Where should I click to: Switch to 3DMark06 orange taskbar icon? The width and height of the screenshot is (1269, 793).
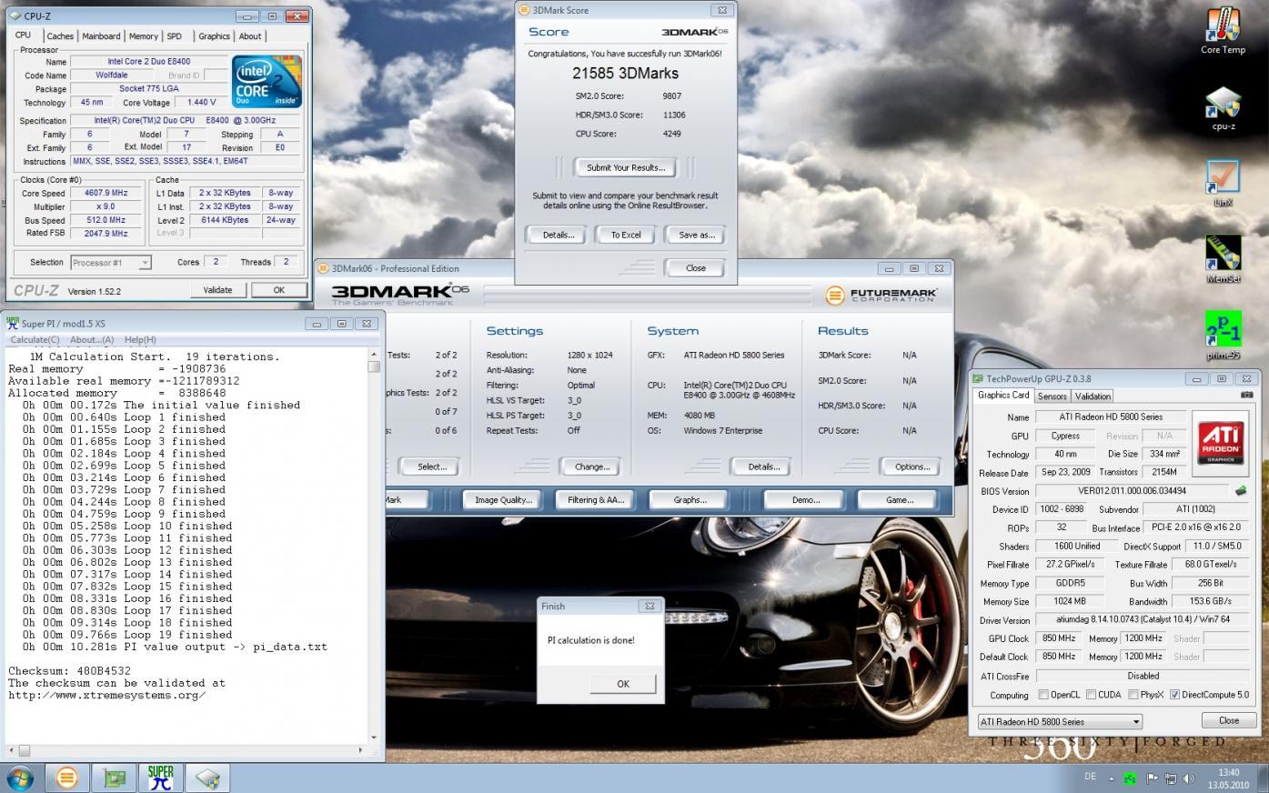pyautogui.click(x=67, y=778)
